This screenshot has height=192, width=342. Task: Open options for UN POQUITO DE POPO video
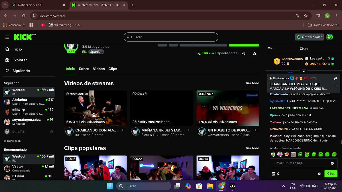coord(255,130)
